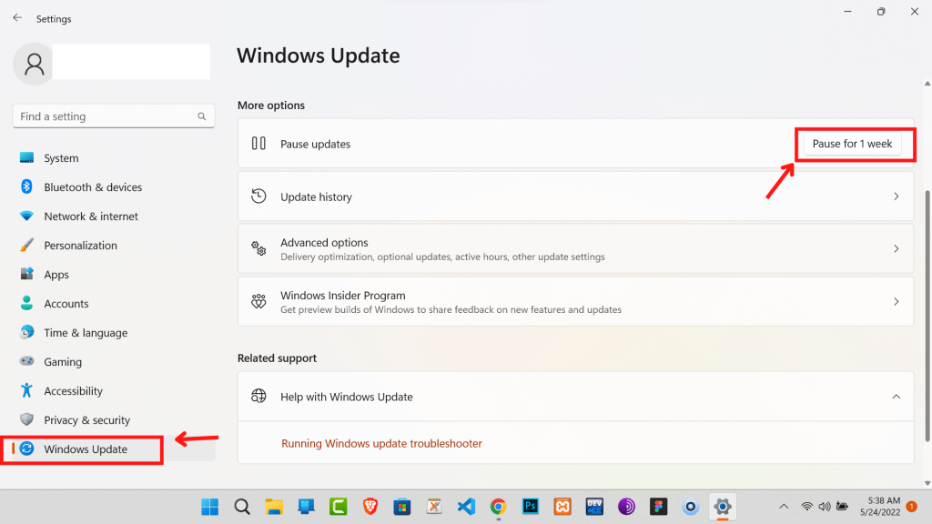This screenshot has width=932, height=524.
Task: Click the search magnifier in Find a setting
Action: pyautogui.click(x=202, y=116)
